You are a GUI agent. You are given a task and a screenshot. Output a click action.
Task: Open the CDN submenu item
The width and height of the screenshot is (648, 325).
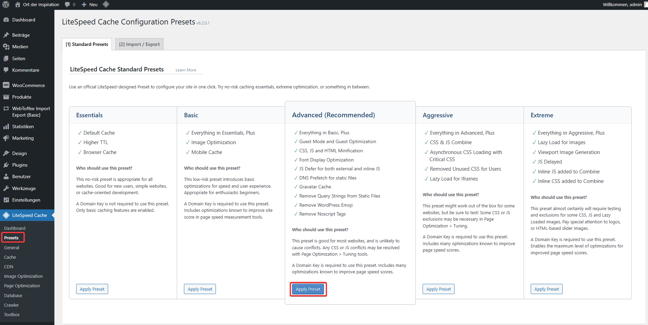pyautogui.click(x=8, y=267)
